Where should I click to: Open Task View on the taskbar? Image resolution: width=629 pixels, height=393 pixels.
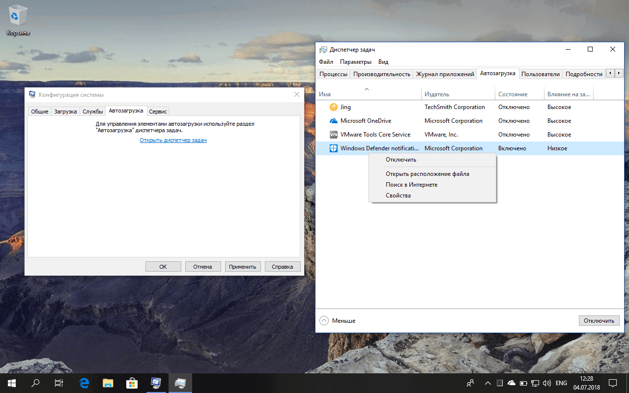point(59,383)
